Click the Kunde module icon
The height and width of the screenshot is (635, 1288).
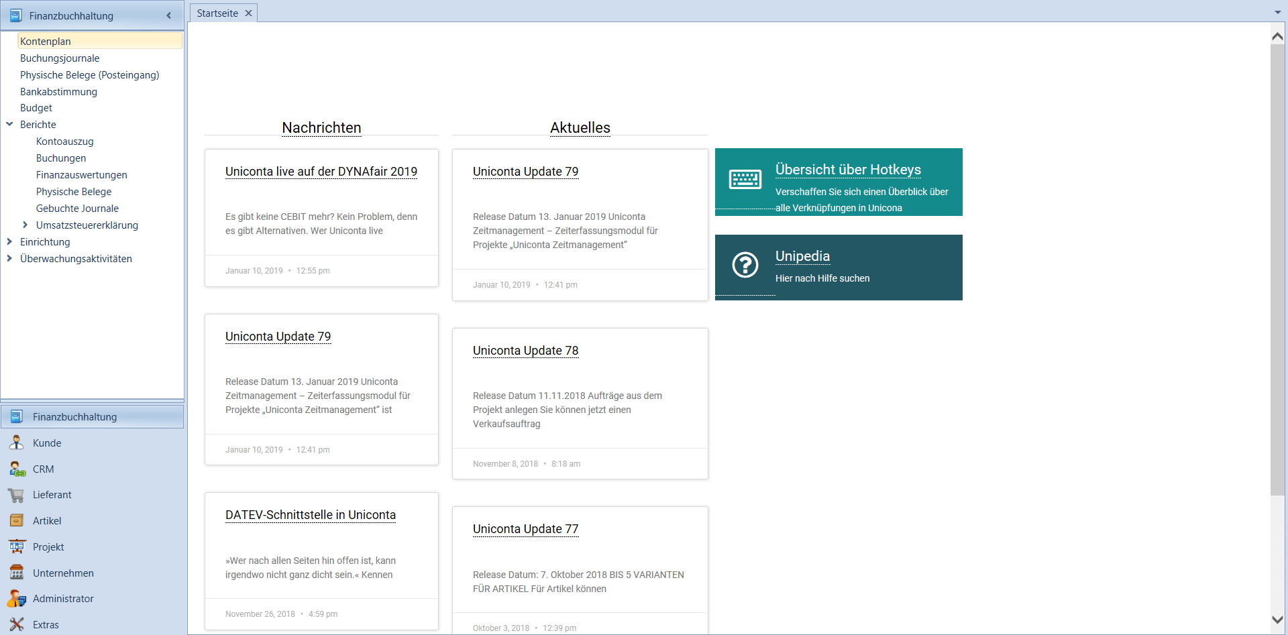[x=17, y=443]
